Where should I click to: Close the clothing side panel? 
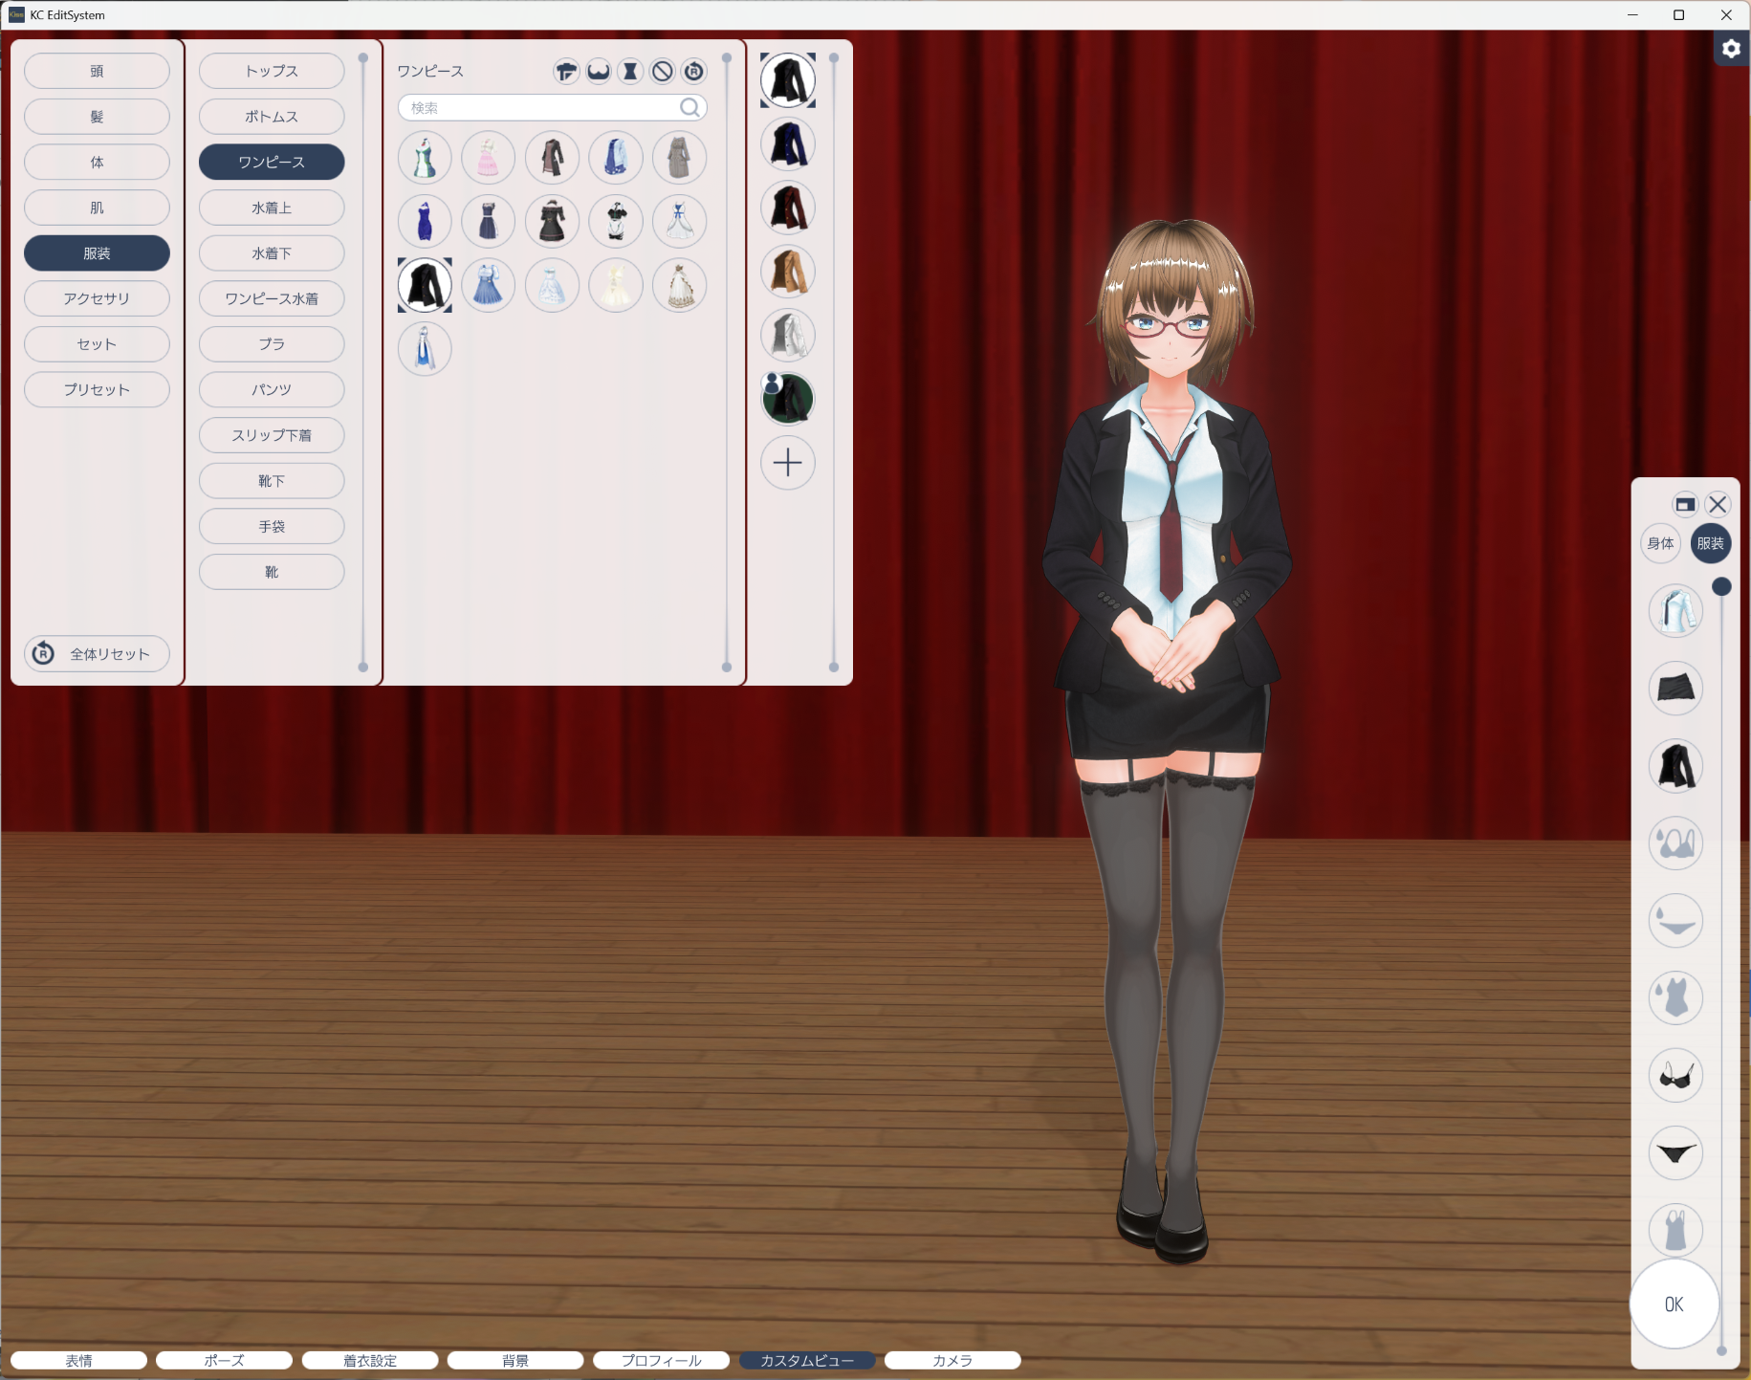[1718, 504]
